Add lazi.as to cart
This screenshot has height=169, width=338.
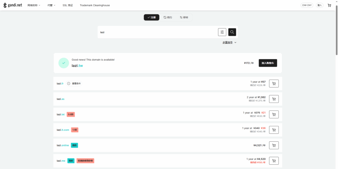274,99
